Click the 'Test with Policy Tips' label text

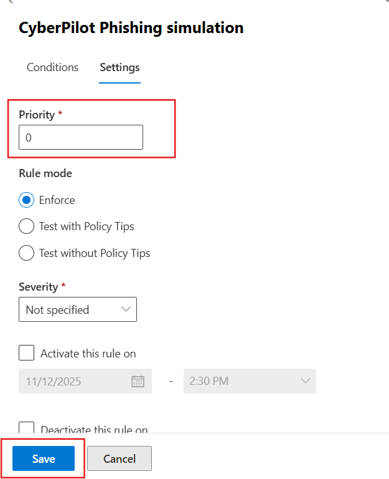87,226
